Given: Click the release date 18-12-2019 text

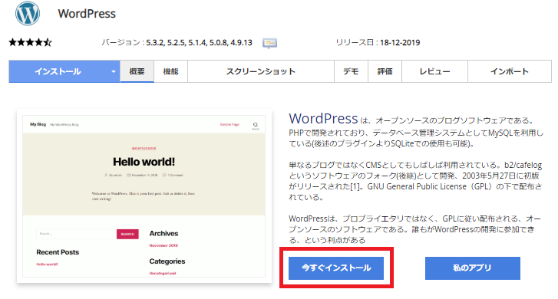Looking at the screenshot, I should point(400,43).
